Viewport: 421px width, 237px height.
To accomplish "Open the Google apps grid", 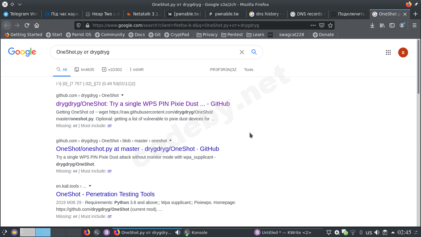I will pos(388,52).
